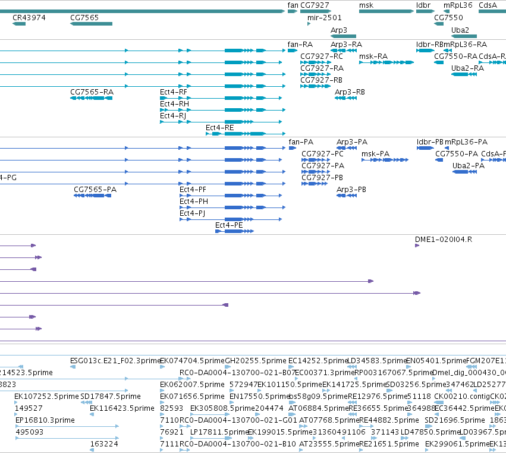506x453 pixels.
Task: Click the ldbr gene label
Action: [423, 5]
